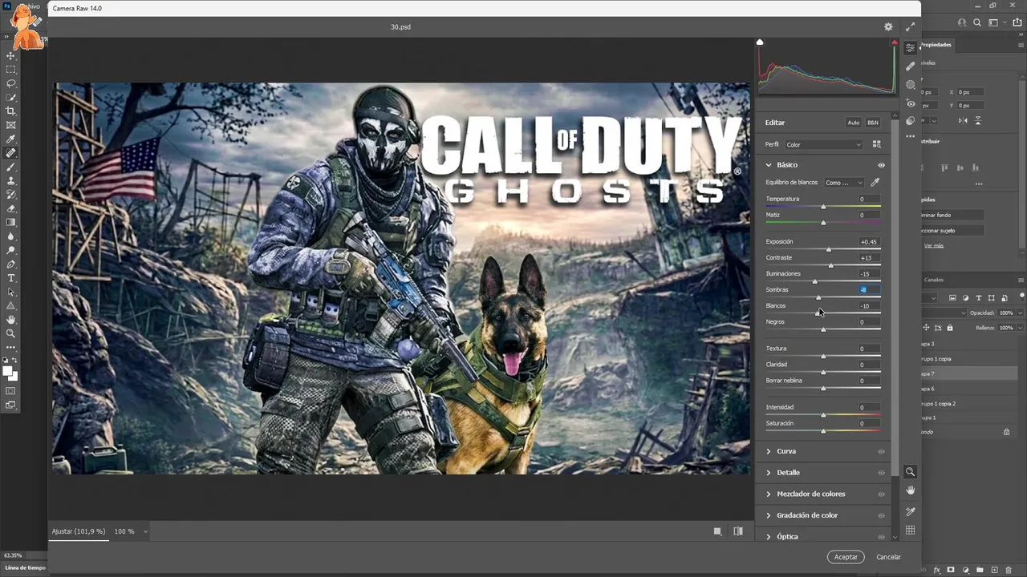Browse profiles grid icon next to Perfil

coord(876,144)
